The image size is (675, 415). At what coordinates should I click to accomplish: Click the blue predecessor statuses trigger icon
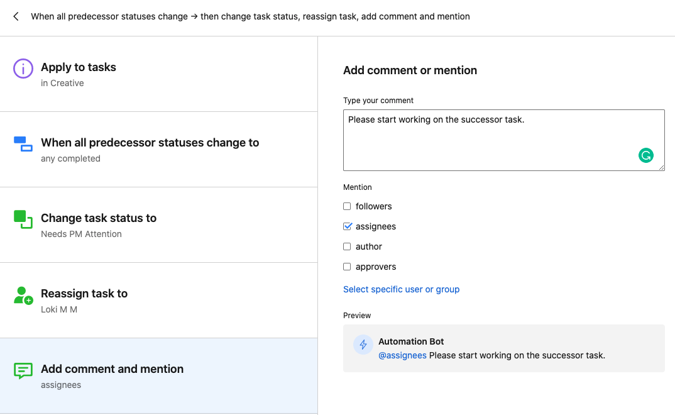pyautogui.click(x=23, y=144)
